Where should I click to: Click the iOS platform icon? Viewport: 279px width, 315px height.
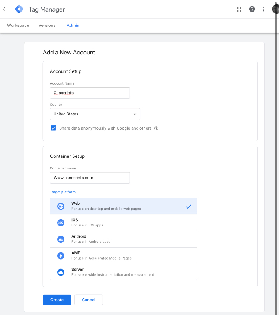tap(61, 223)
